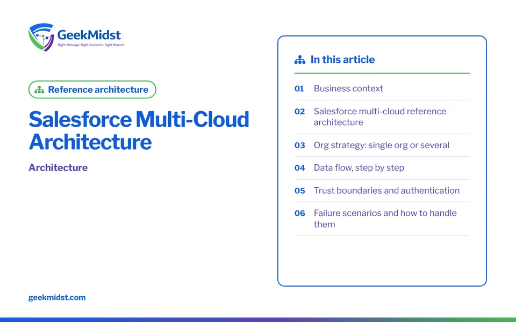Screen dimensions: 516x322
Task: Open Data flow, step by step entry
Action: pos(382,168)
